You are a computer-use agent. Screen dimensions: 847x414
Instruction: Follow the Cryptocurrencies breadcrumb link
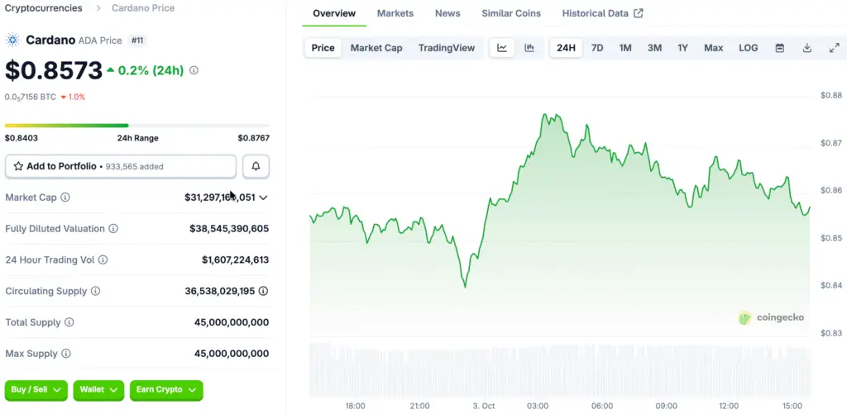pos(43,8)
